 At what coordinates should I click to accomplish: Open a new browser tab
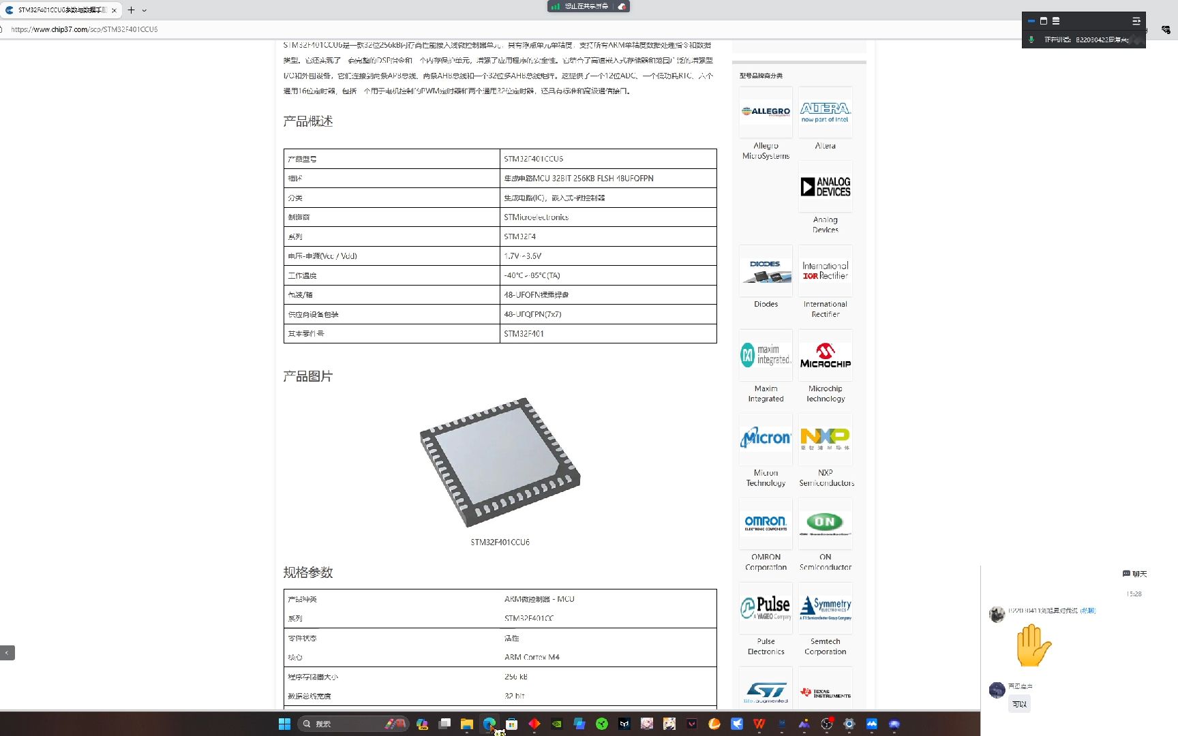(x=132, y=10)
